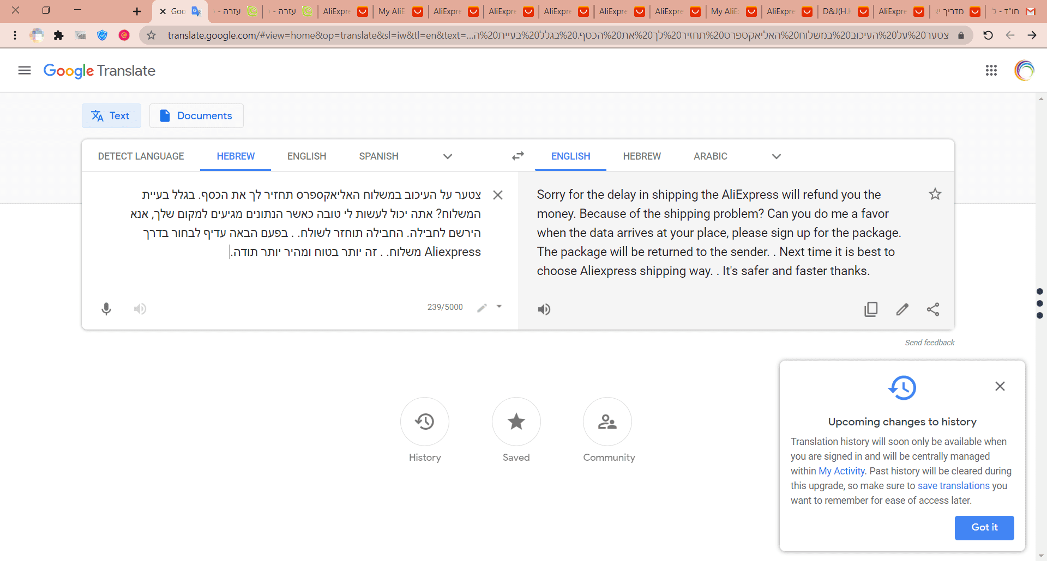
Task: Open the save translations link
Action: coord(953,486)
